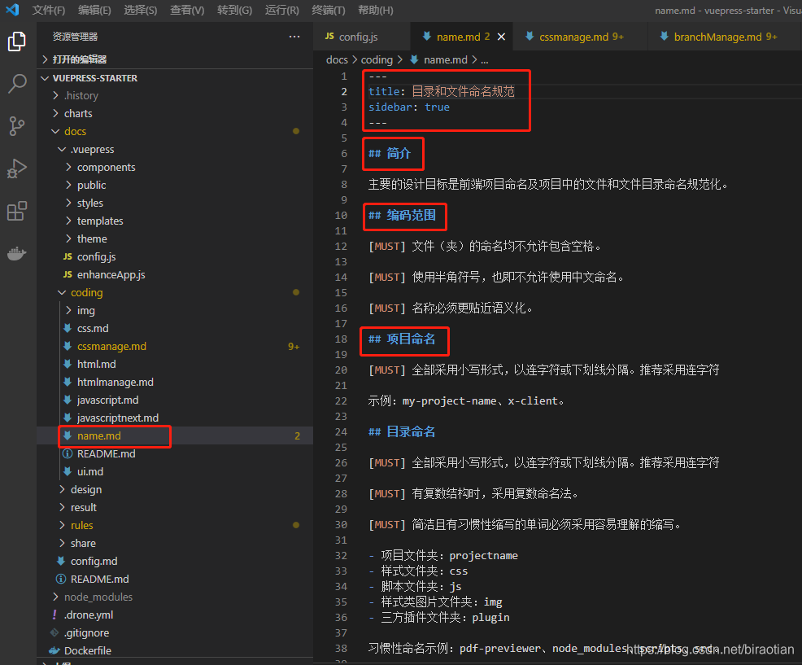This screenshot has height=665, width=802.
Task: Open the Run and Debug view
Action: (x=17, y=168)
